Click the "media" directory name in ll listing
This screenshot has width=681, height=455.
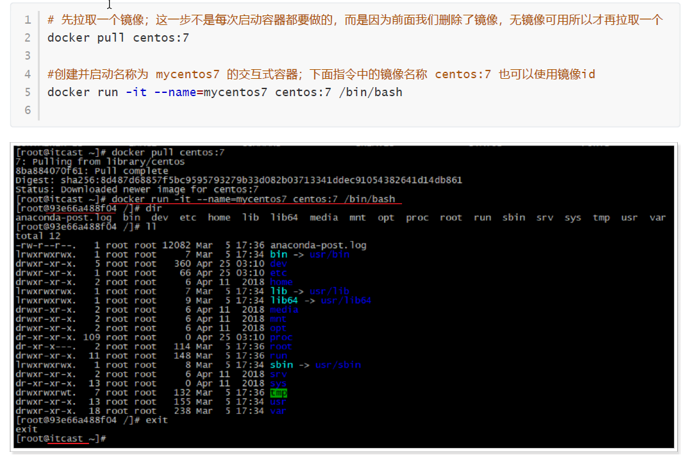pos(284,310)
